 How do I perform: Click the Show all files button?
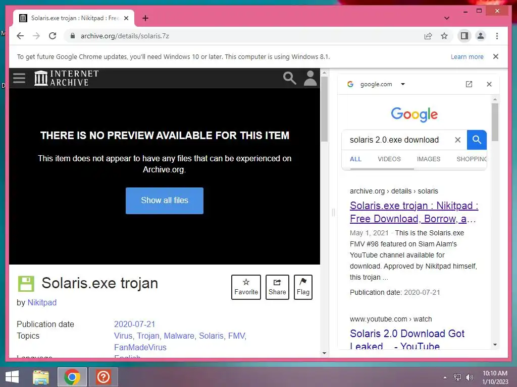[x=165, y=201]
